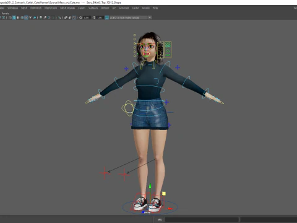This screenshot has width=297, height=223.
Task: Toggle use default material icon
Action: pos(18,17)
